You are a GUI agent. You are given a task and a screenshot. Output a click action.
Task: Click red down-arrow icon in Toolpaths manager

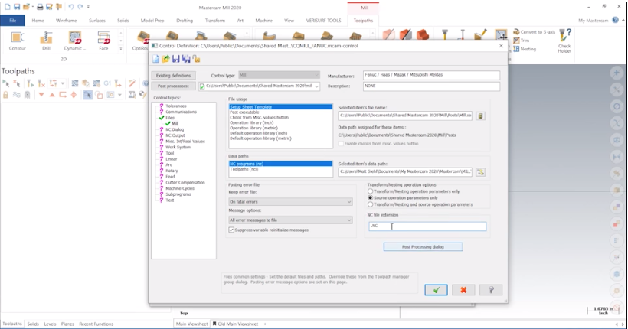pyautogui.click(x=41, y=95)
